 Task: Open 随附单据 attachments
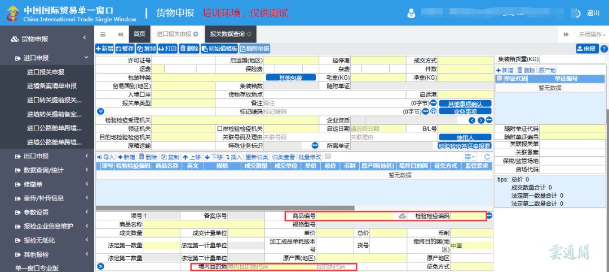click(254, 49)
